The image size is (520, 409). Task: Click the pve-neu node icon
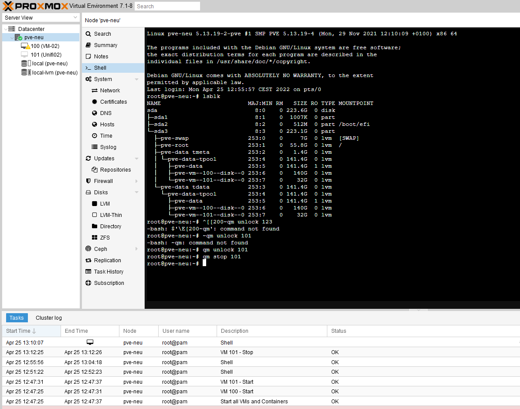[x=19, y=37]
